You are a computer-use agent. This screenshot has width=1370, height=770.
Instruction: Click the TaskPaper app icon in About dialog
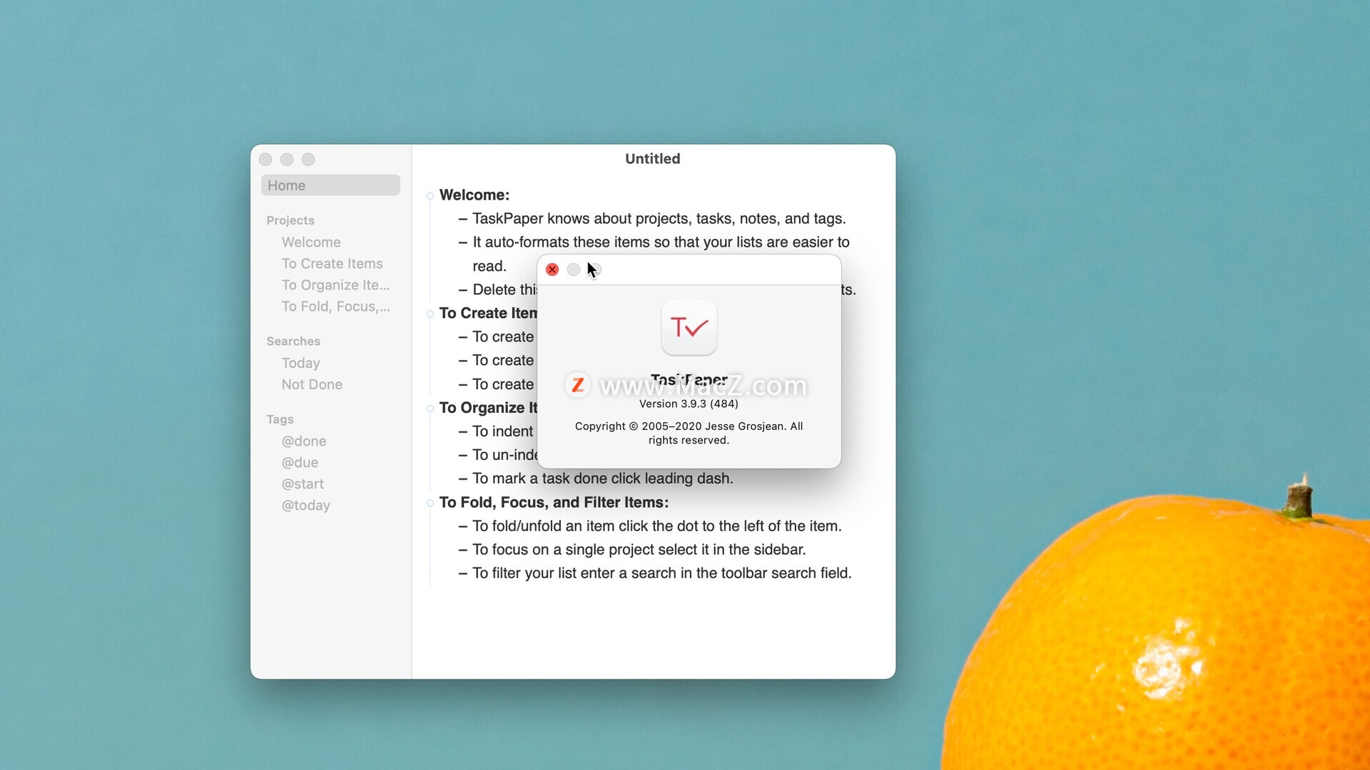pos(689,328)
